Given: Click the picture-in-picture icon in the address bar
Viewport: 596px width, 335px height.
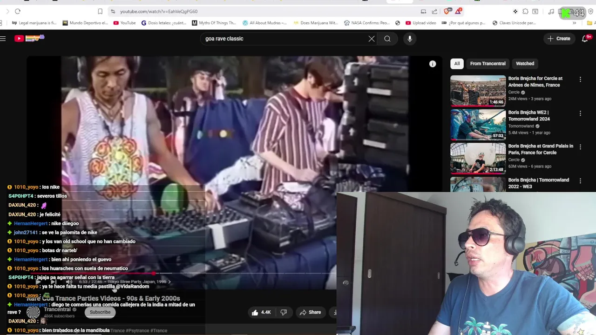Looking at the screenshot, I should [423, 11].
